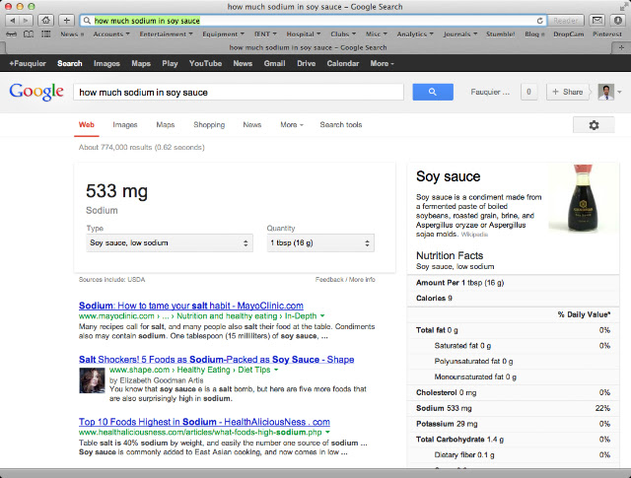Open Salt Shockers Shape result link
The image size is (631, 478).
pyautogui.click(x=217, y=360)
